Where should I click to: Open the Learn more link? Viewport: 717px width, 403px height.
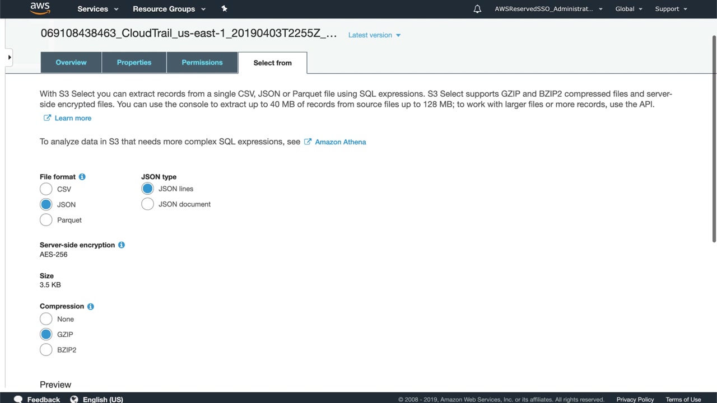click(x=73, y=118)
